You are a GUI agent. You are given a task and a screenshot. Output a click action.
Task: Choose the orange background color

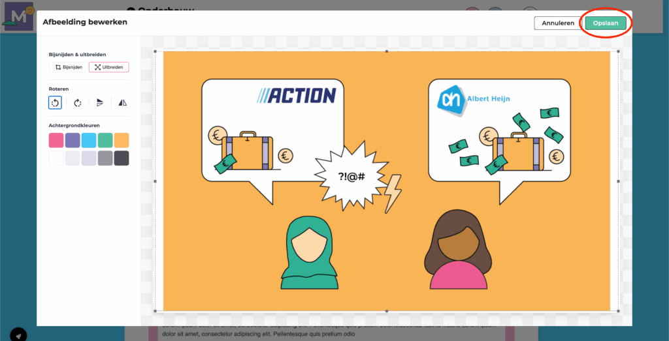pos(122,140)
